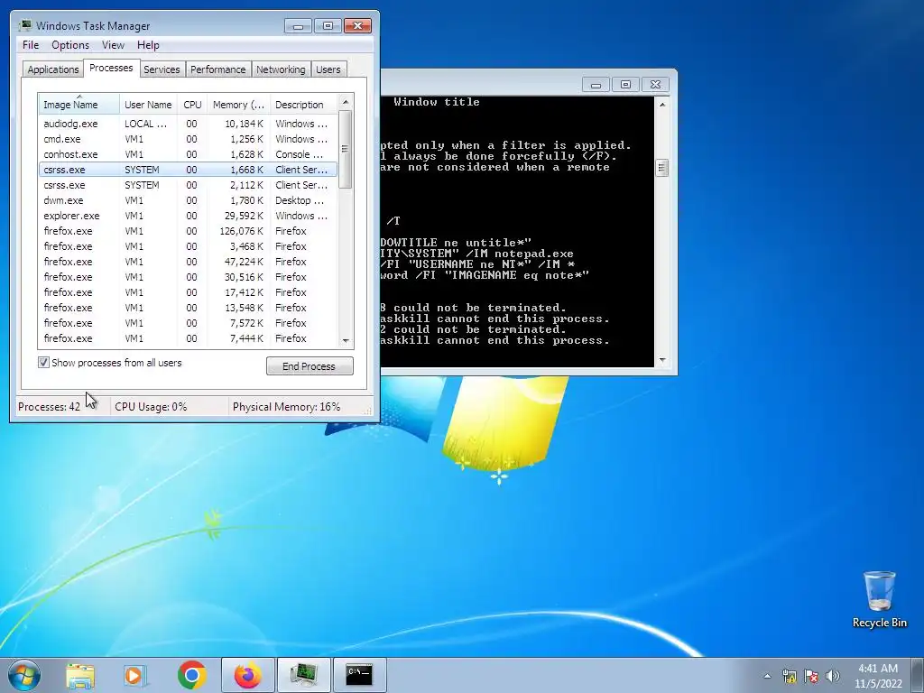Image resolution: width=924 pixels, height=693 pixels.
Task: Click the Show Desktop button on taskbar
Action: pyautogui.click(x=919, y=675)
